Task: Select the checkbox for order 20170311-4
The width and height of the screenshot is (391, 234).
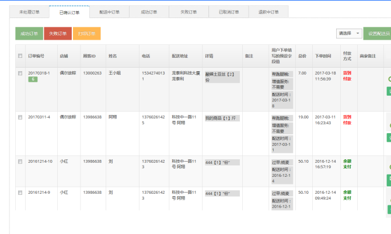Action: (x=20, y=117)
